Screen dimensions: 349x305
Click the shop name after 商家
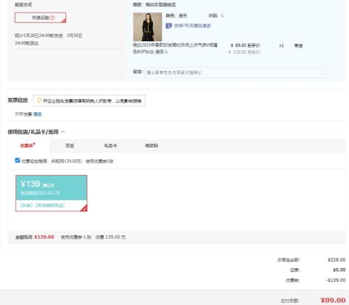coord(161,5)
